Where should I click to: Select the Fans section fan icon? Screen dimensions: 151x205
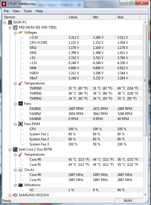pyautogui.click(x=21, y=104)
